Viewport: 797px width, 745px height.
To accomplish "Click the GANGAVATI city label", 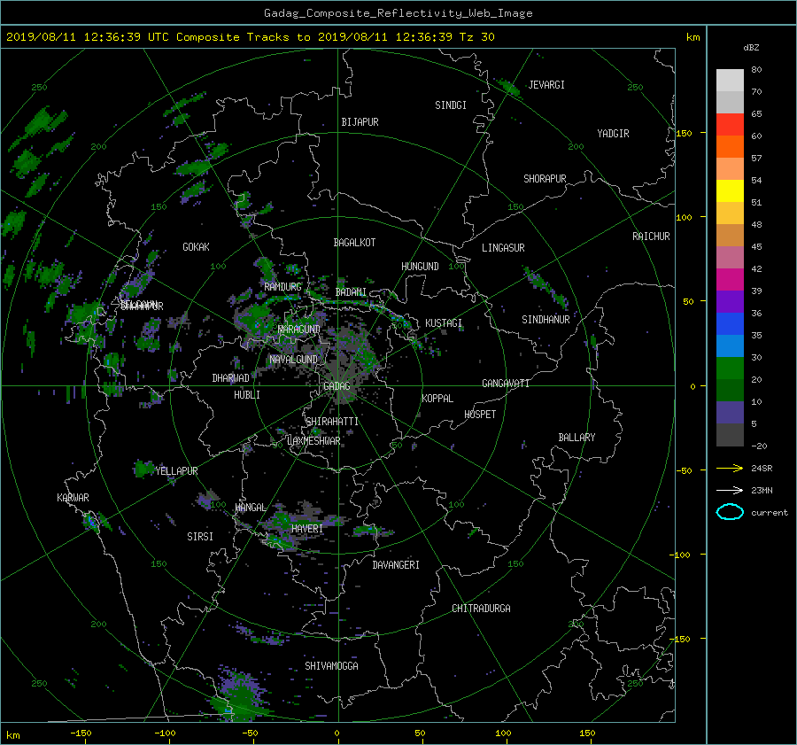I will pyautogui.click(x=506, y=383).
